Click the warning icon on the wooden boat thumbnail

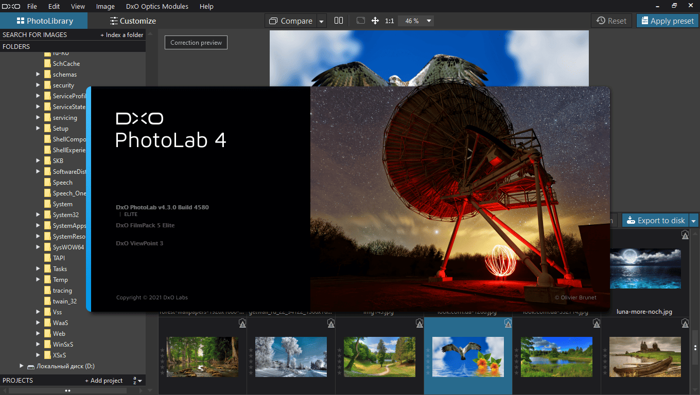[x=685, y=323]
